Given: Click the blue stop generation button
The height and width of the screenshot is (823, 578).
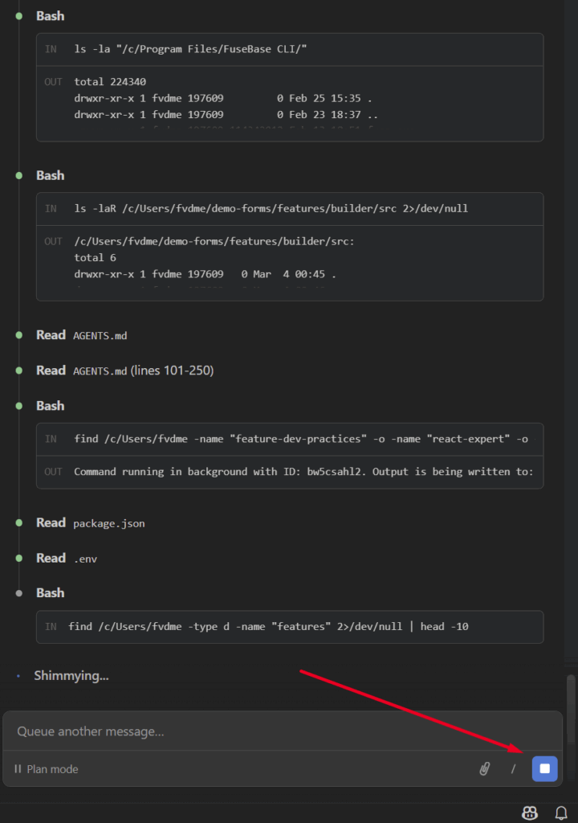Looking at the screenshot, I should pos(544,769).
